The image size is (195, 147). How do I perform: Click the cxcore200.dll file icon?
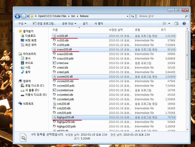[x=54, y=76]
